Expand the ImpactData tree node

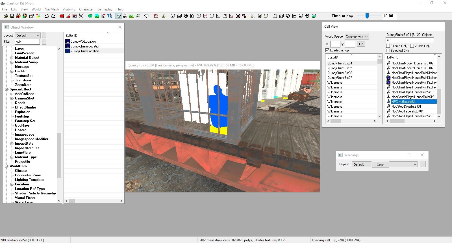coord(12,144)
